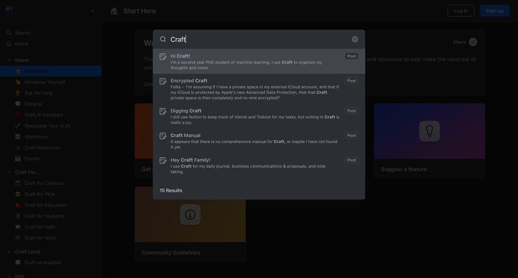Click the post icon beside "Encrypted Craft"
The width and height of the screenshot is (518, 278).
click(163, 82)
